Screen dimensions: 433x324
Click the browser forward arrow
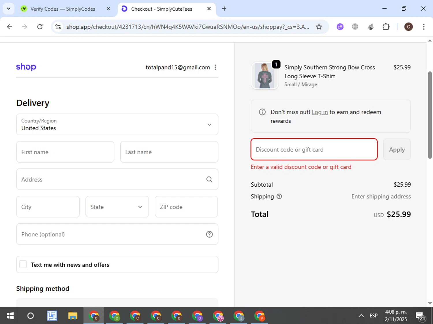tap(25, 27)
